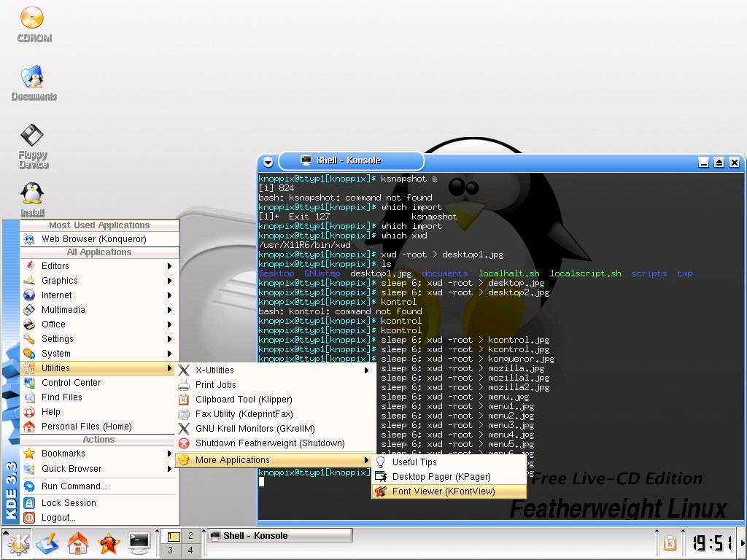Click the Useful Tips lightbulb icon
The width and height of the screenshot is (747, 560).
point(381,462)
